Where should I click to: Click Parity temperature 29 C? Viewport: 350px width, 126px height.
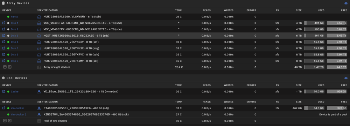(x=178, y=17)
